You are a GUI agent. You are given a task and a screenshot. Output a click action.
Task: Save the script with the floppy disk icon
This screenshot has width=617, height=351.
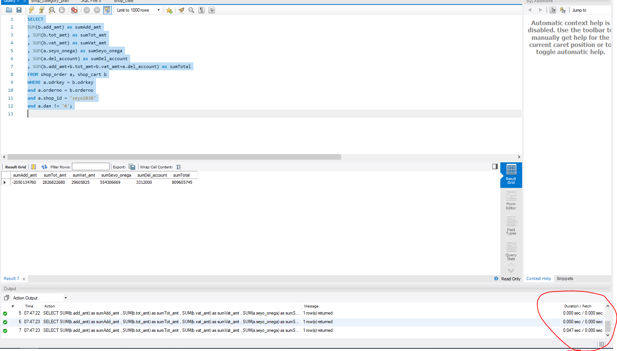click(x=19, y=10)
